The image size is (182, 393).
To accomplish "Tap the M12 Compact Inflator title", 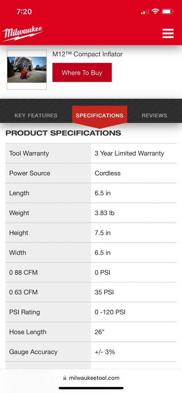I will coord(88,54).
